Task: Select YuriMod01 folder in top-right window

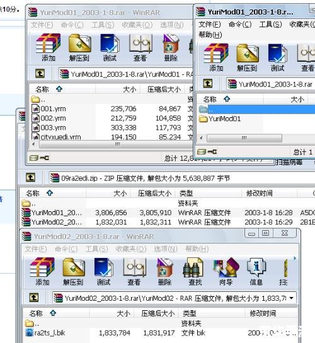Action: click(220, 119)
